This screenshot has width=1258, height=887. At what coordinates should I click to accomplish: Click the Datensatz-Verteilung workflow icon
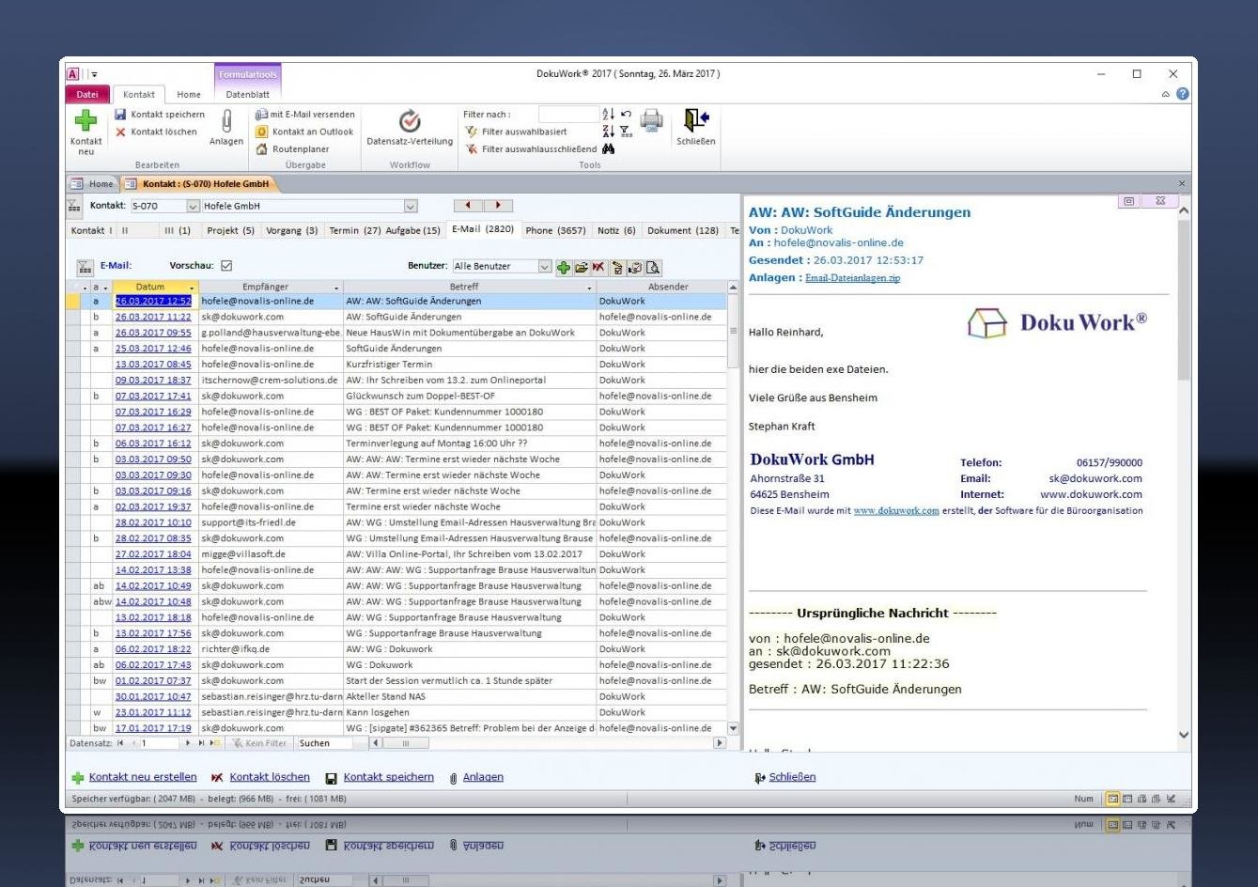coord(410,121)
